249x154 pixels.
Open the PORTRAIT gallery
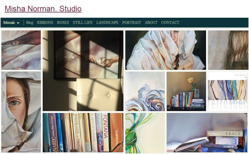pos(132,22)
